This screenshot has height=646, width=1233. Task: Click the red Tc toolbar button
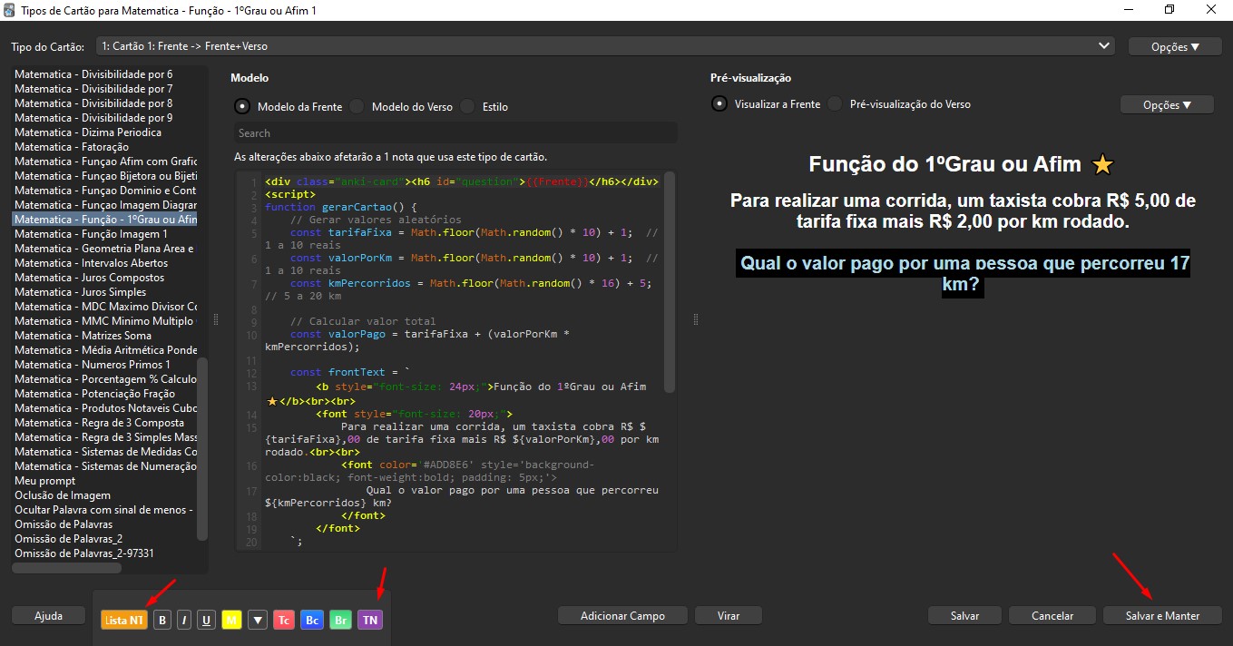click(284, 620)
